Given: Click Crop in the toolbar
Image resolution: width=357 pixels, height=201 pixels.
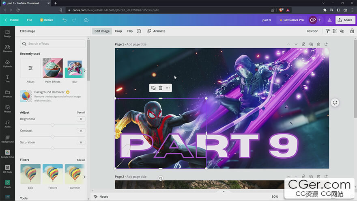Looking at the screenshot, I should coord(118,31).
